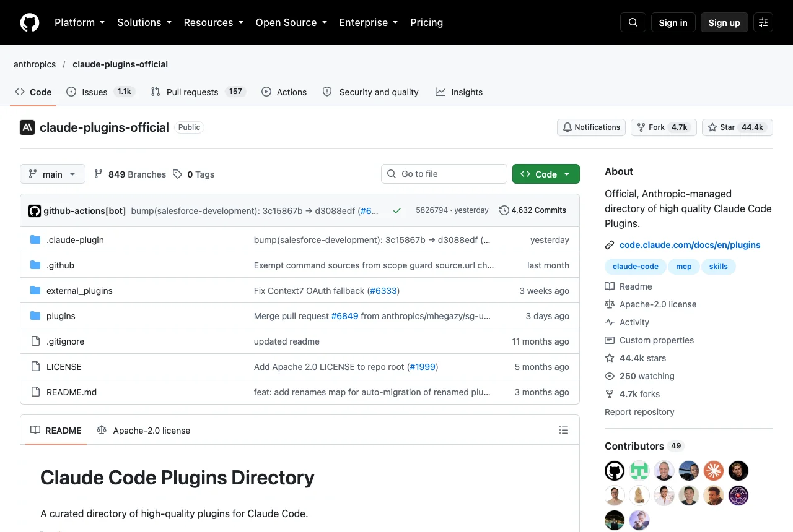Viewport: 793px width, 532px height.
Task: Open the code.claude.com/docs/en/plugins link
Action: tap(690, 245)
